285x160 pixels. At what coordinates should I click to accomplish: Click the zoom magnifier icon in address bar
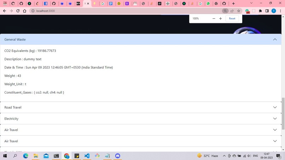point(225,11)
